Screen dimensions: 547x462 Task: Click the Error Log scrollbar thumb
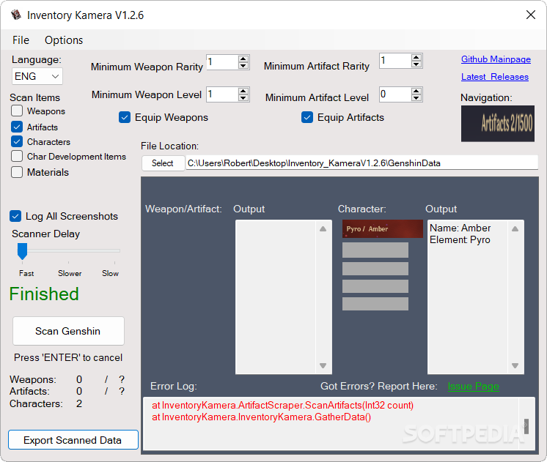click(x=526, y=426)
